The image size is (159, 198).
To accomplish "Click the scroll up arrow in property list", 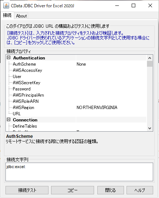I will (150, 58).
